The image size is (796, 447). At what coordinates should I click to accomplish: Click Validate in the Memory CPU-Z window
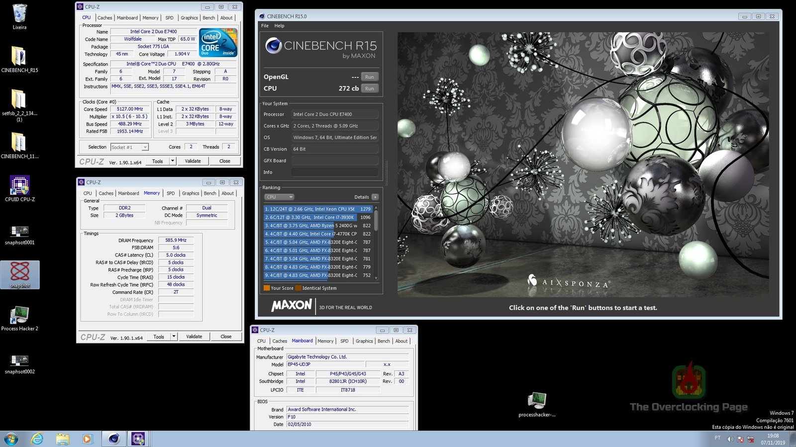point(194,336)
